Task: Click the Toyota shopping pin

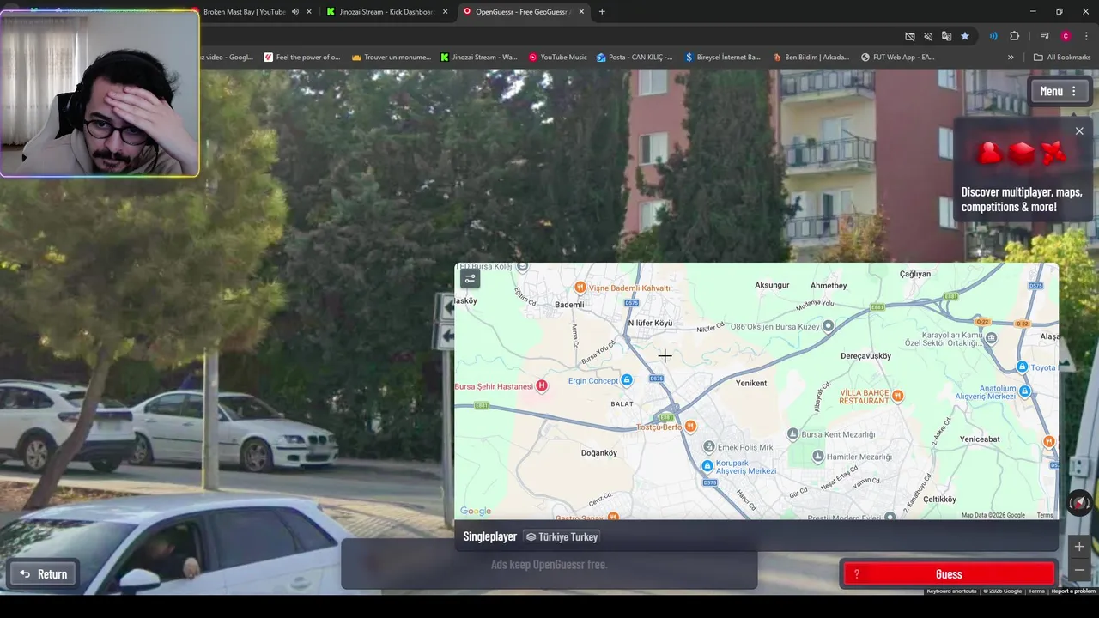Action: pos(1022,367)
